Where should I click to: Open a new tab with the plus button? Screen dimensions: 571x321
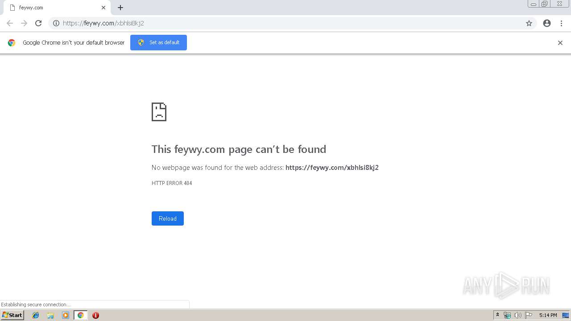pos(120,8)
